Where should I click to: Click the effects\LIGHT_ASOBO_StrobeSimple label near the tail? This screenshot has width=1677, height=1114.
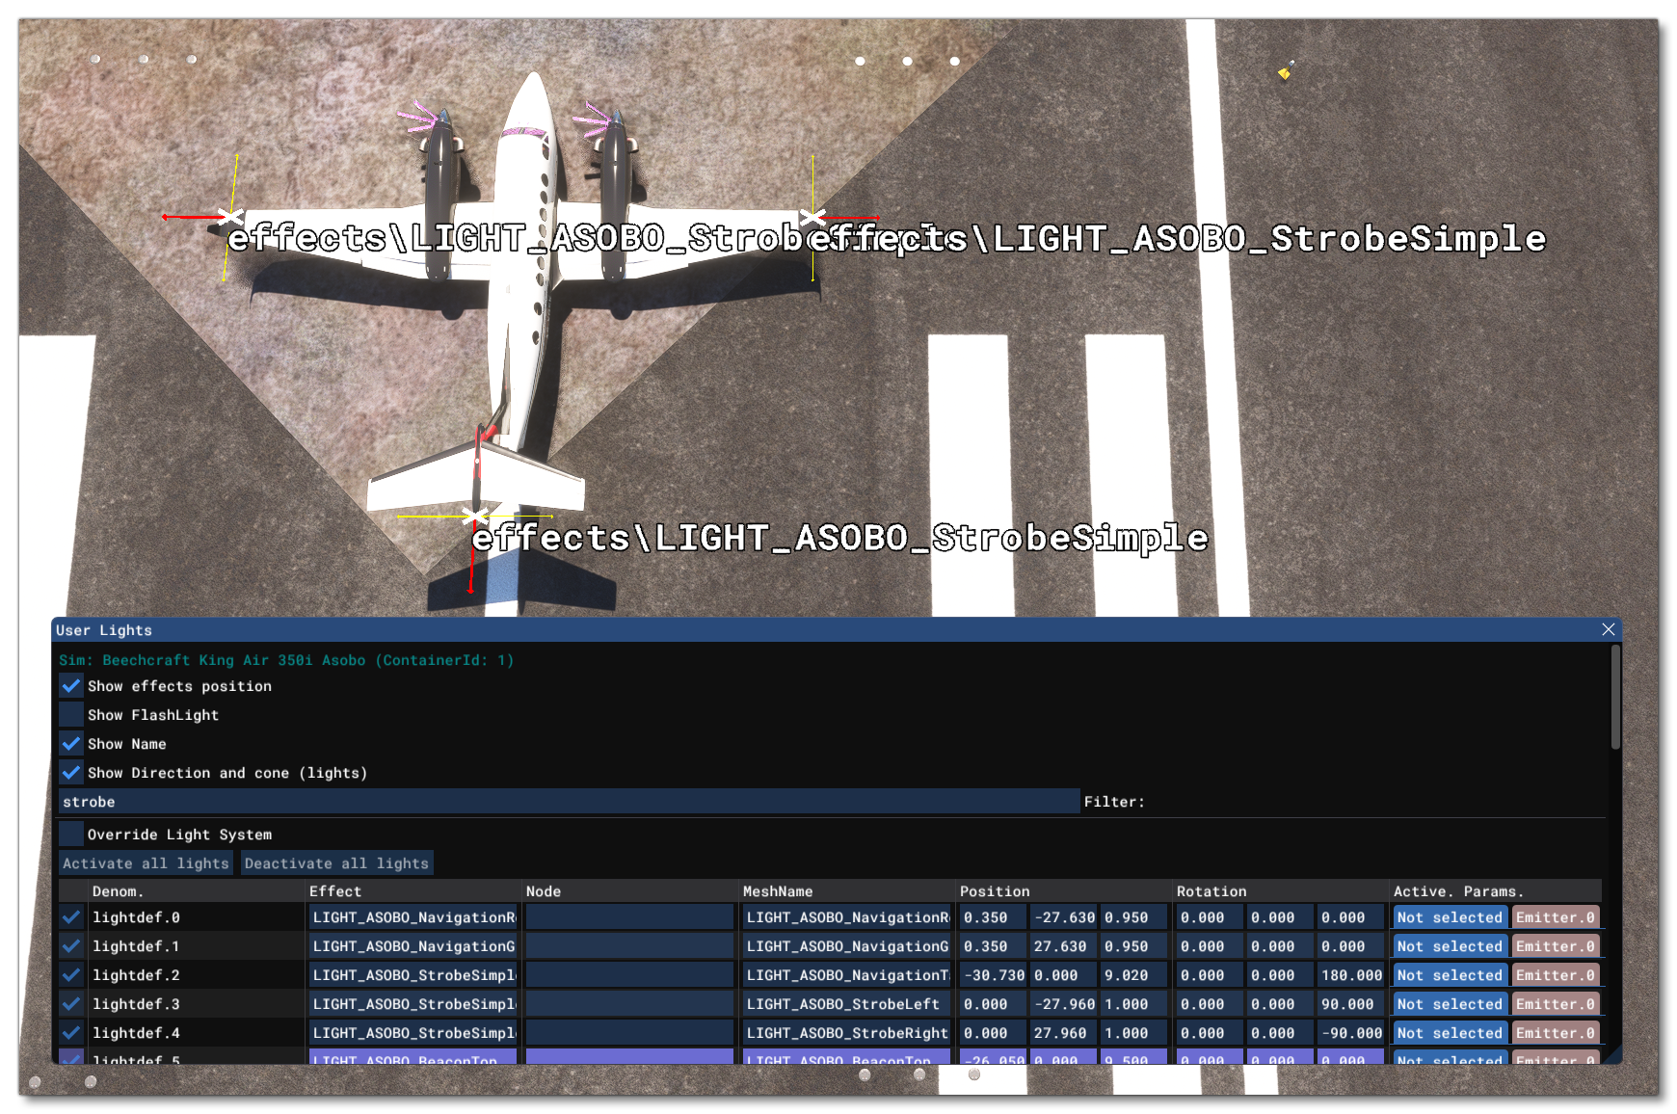click(837, 539)
